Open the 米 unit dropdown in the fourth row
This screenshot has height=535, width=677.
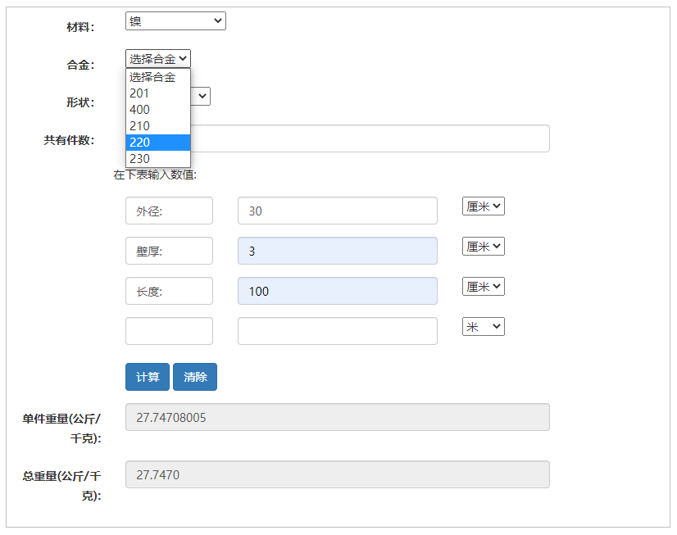[483, 327]
